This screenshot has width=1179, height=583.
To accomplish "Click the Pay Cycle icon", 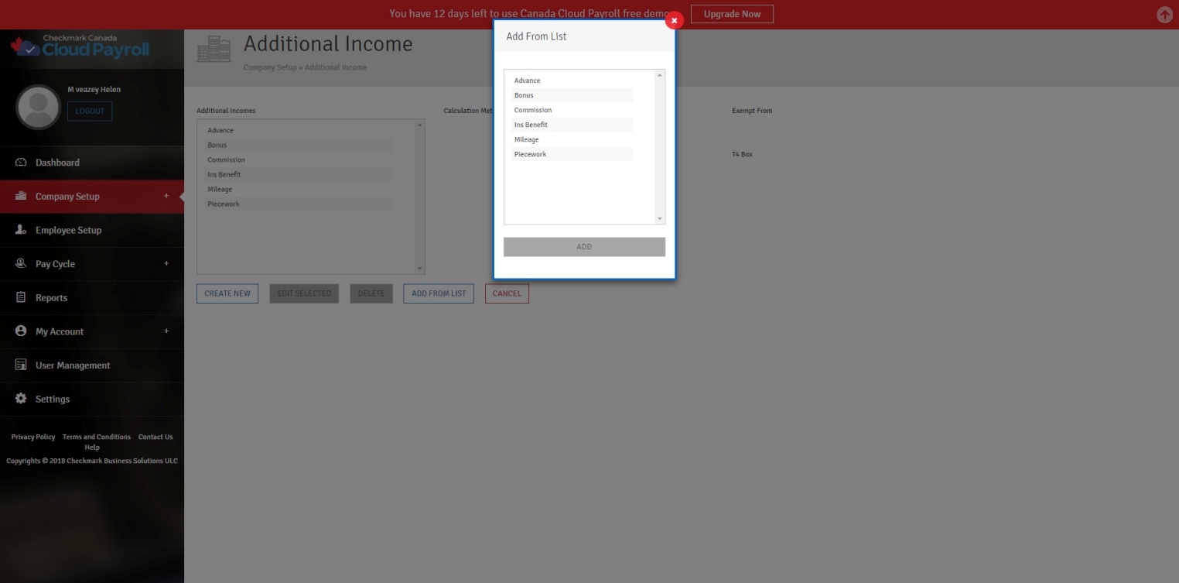I will point(21,264).
